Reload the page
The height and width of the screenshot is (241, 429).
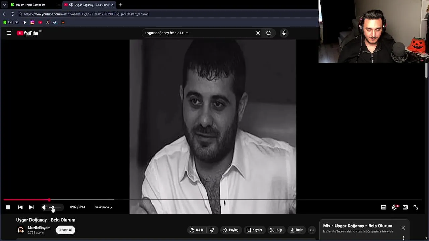(x=12, y=14)
